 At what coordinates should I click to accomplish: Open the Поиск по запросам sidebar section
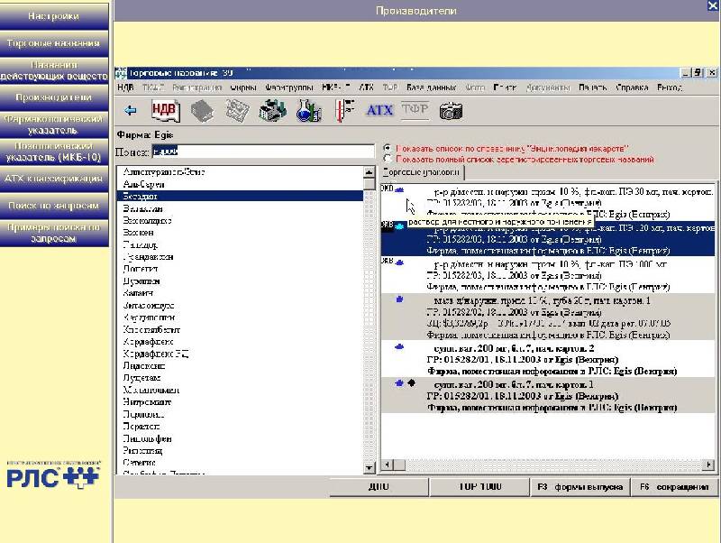pos(54,206)
